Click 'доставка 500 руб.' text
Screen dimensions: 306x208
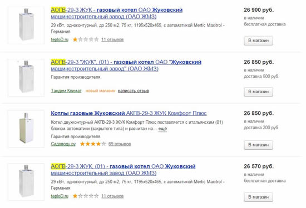261,77
